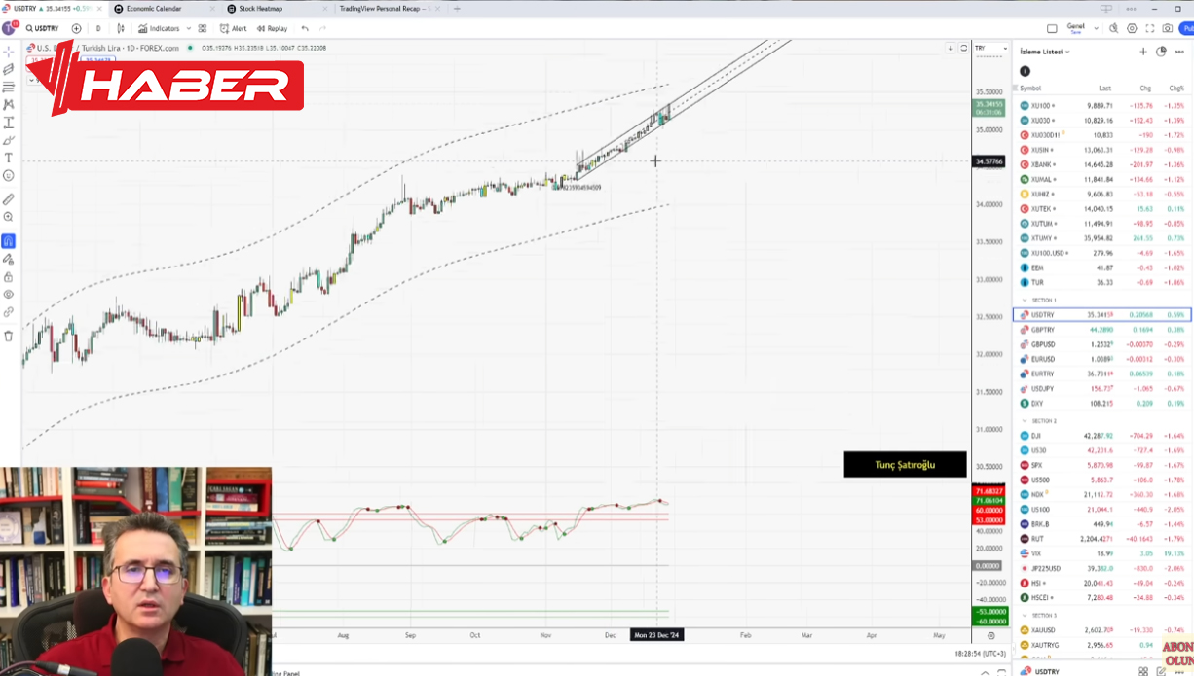The height and width of the screenshot is (676, 1194).
Task: Collapse SECTION 2 in the watchlist
Action: pyautogui.click(x=1025, y=421)
